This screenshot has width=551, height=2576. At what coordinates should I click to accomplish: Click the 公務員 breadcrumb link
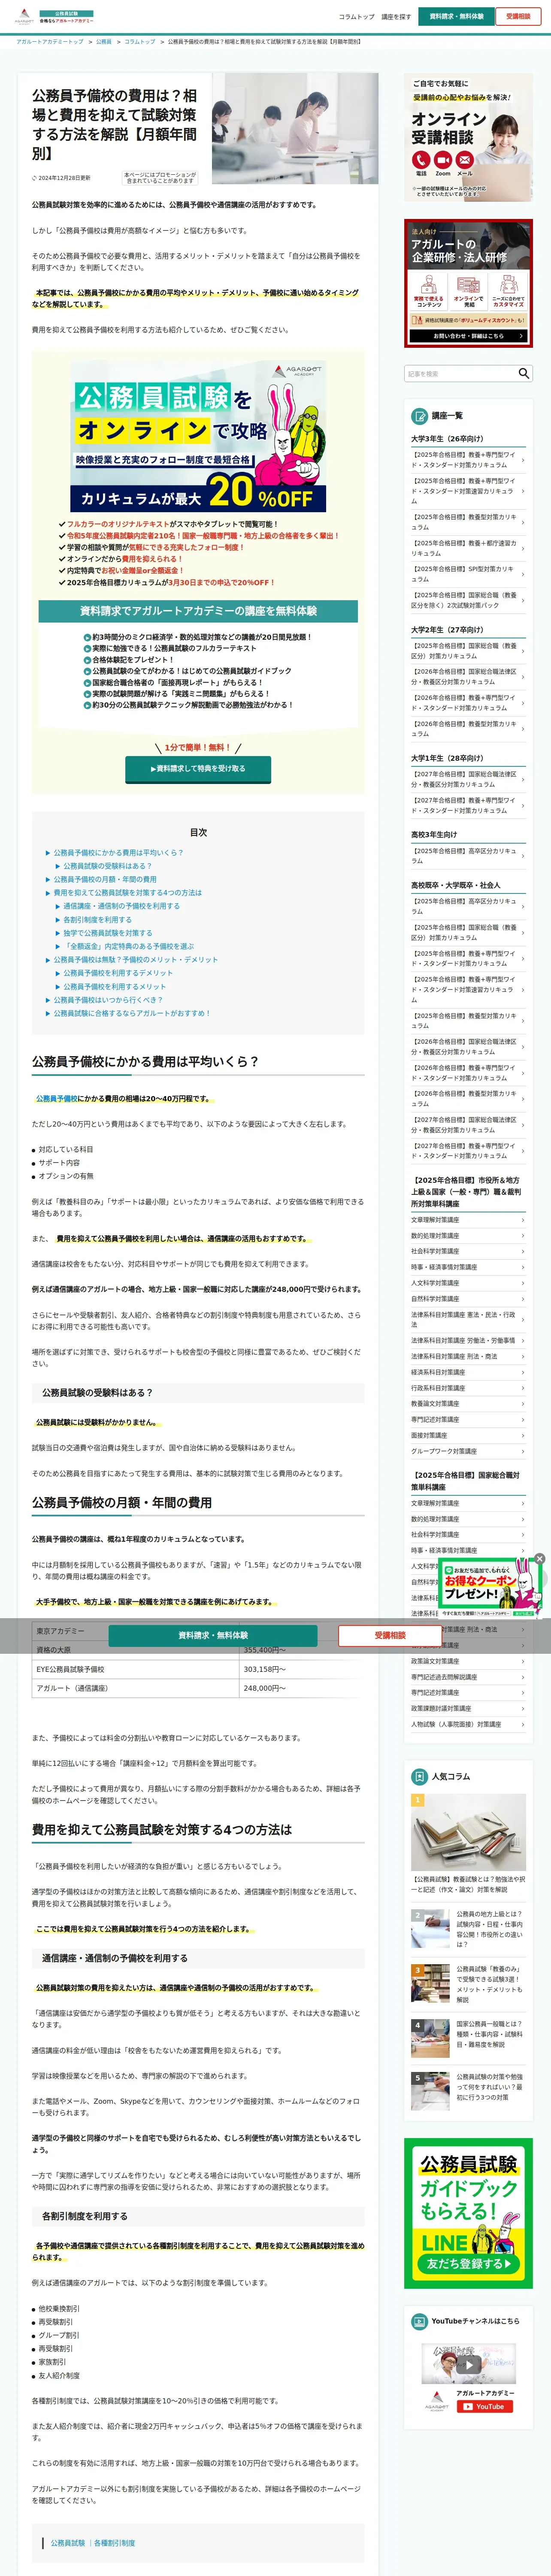(x=104, y=42)
